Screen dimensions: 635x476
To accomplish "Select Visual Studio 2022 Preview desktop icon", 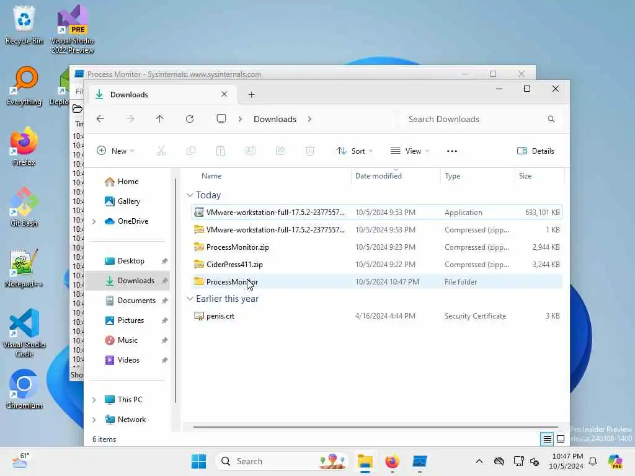I will click(x=73, y=30).
